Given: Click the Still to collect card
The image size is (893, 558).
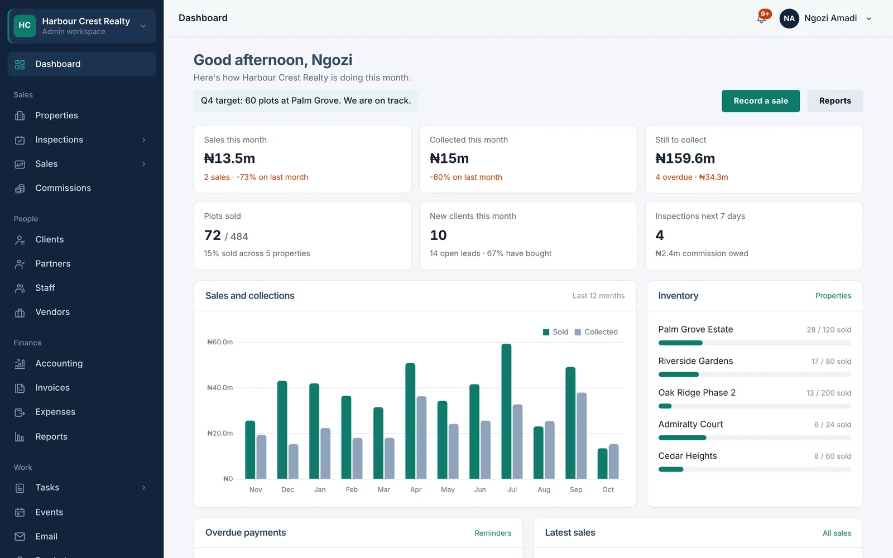Looking at the screenshot, I should [x=754, y=159].
